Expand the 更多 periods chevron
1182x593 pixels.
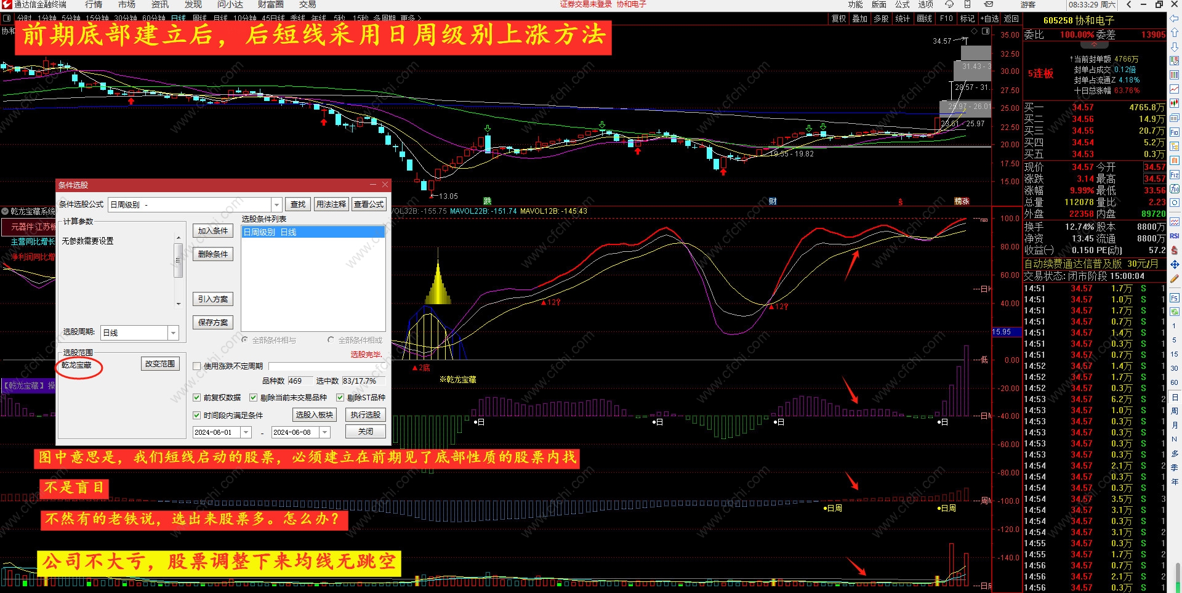pyautogui.click(x=420, y=18)
